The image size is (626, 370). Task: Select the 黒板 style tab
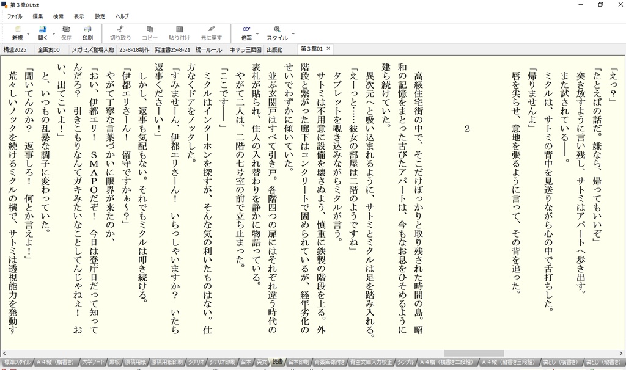click(114, 362)
